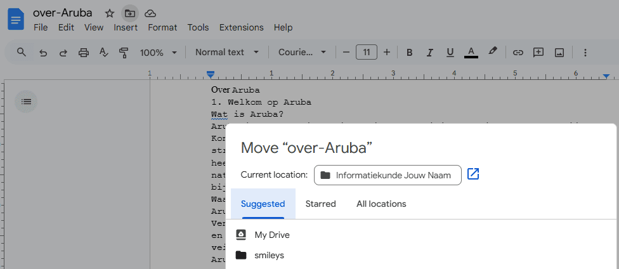The width and height of the screenshot is (619, 269).
Task: Open the Insert menu
Action: (126, 27)
